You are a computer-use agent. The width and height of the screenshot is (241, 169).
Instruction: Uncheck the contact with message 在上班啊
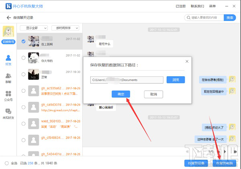coord(23,41)
